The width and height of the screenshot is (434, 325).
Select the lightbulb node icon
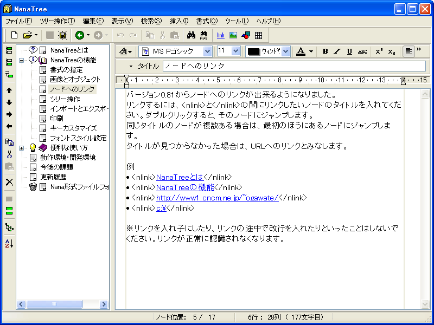pos(33,148)
